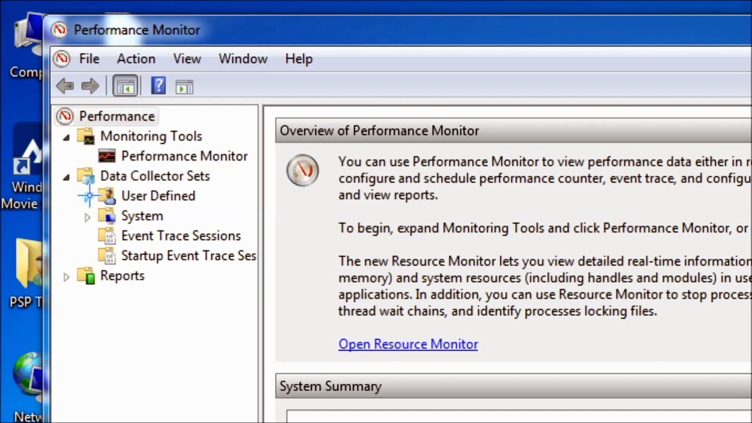
Task: Click the Performance Monitor window title text
Action: [x=137, y=30]
